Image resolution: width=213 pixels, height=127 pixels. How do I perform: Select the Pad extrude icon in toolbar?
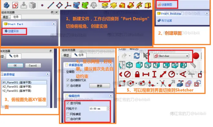tap(105, 5)
